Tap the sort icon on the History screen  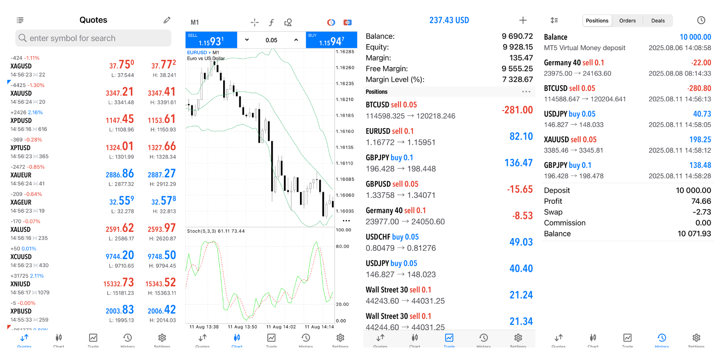coord(554,20)
